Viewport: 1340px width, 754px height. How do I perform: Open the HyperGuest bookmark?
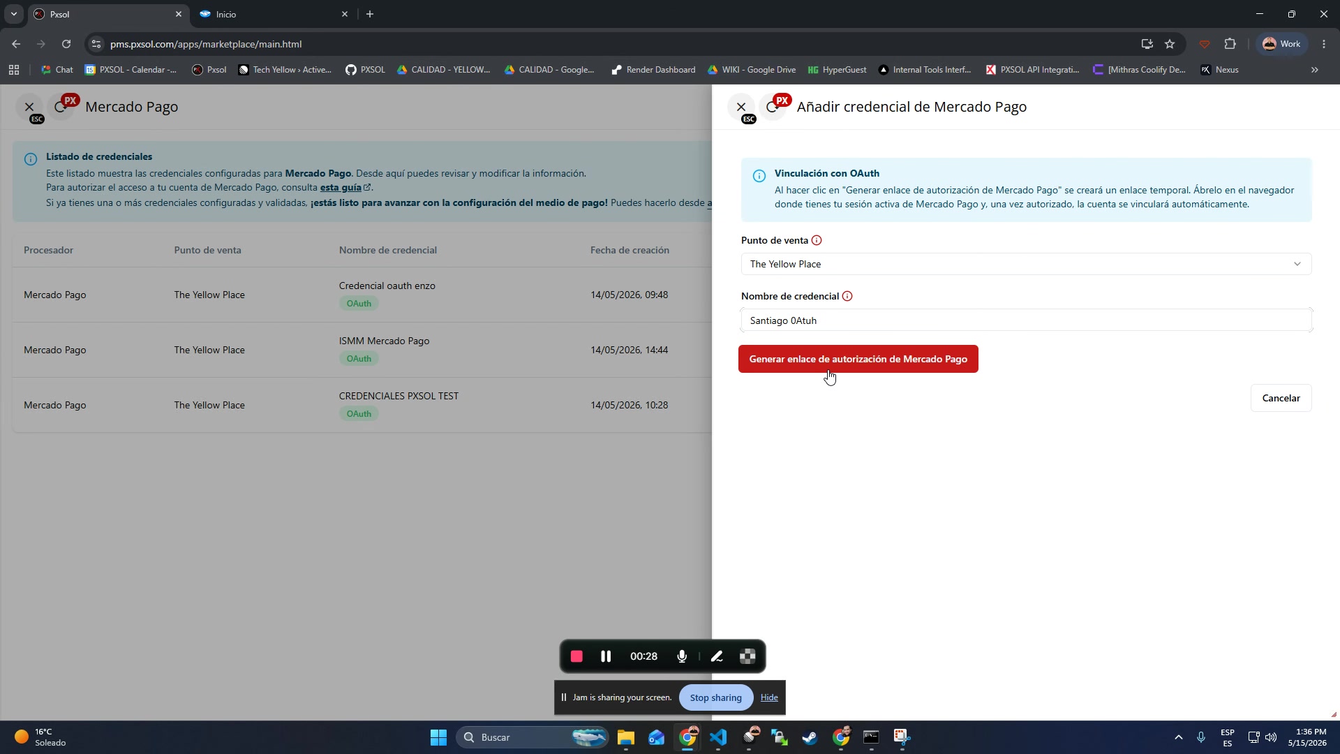click(x=837, y=70)
